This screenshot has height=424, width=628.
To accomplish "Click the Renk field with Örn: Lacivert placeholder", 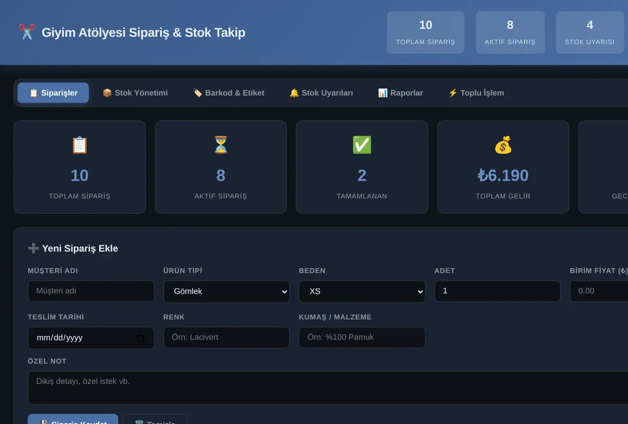I will pyautogui.click(x=227, y=338).
